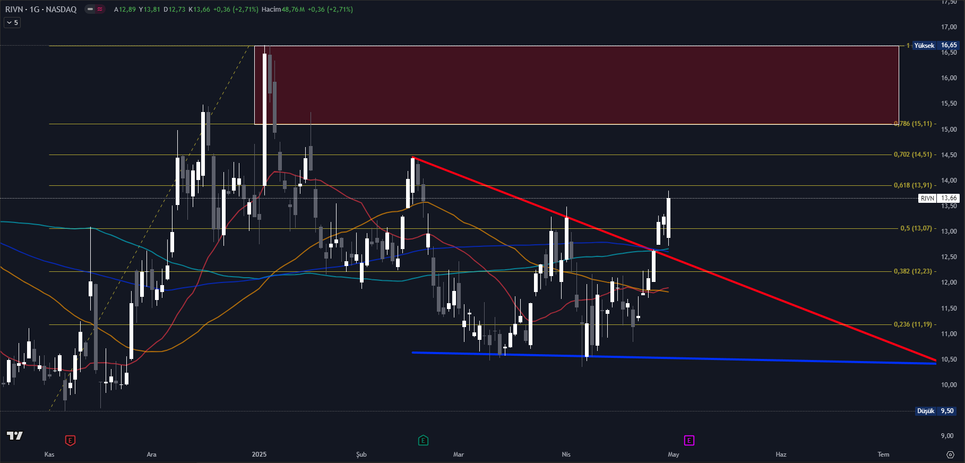Viewport: 965px width, 463px height.
Task: Click the 2025 label on time axis
Action: pyautogui.click(x=259, y=455)
